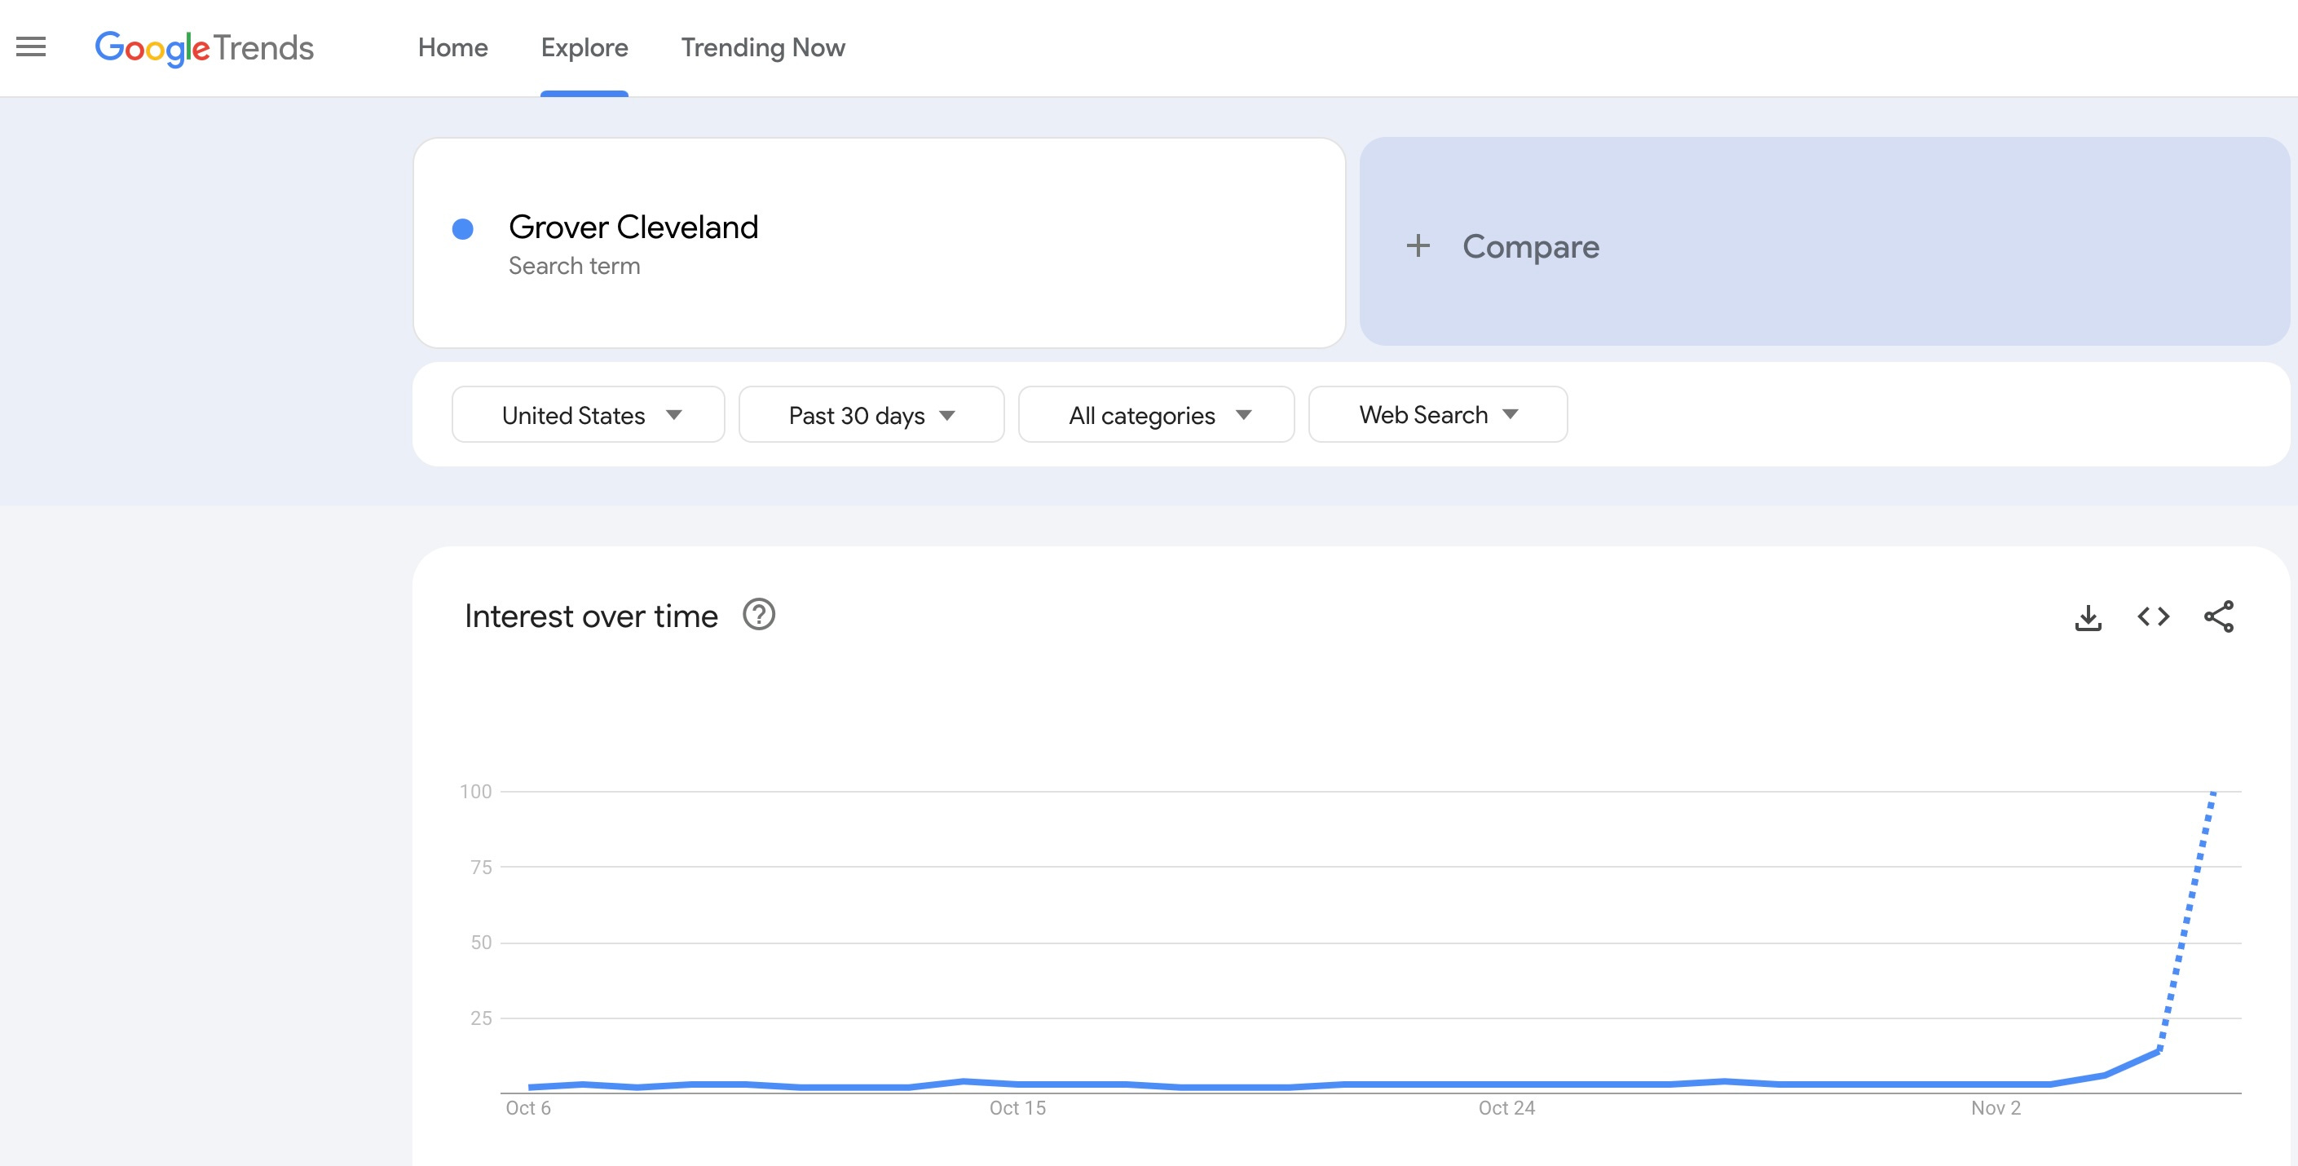Open the Trending Now tab
2298x1166 pixels.
(764, 47)
